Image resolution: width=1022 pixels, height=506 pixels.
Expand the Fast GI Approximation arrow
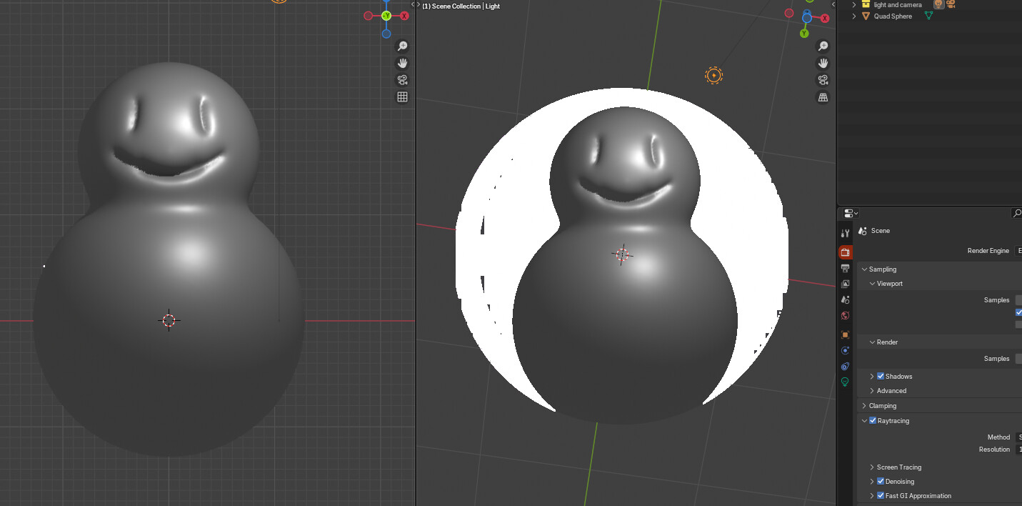coord(872,495)
